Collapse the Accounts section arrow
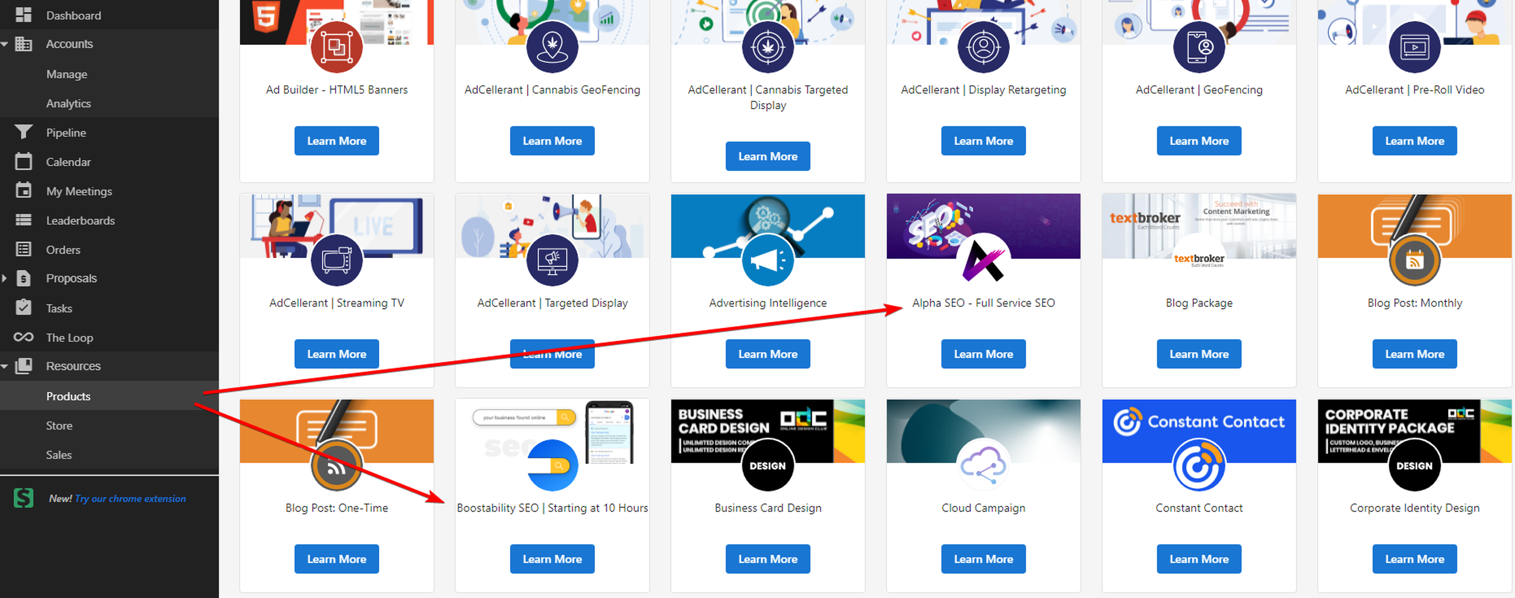 [4, 44]
